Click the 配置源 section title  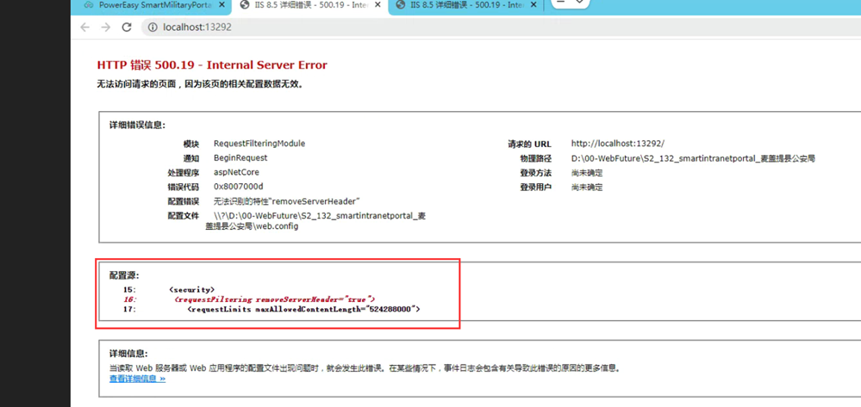(x=124, y=275)
